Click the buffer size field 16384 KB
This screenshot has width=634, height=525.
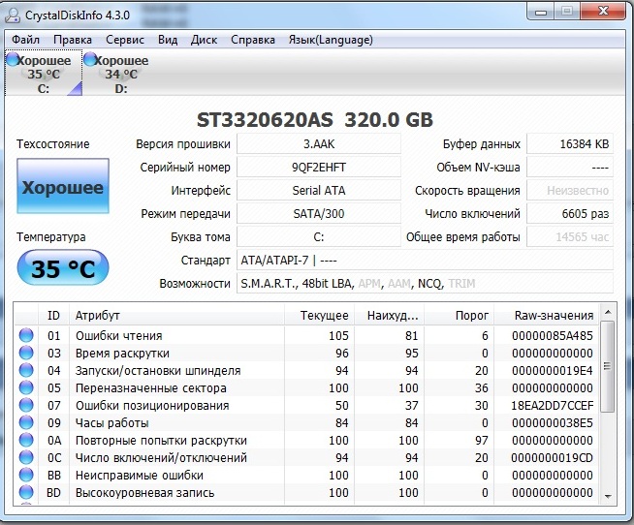[570, 144]
